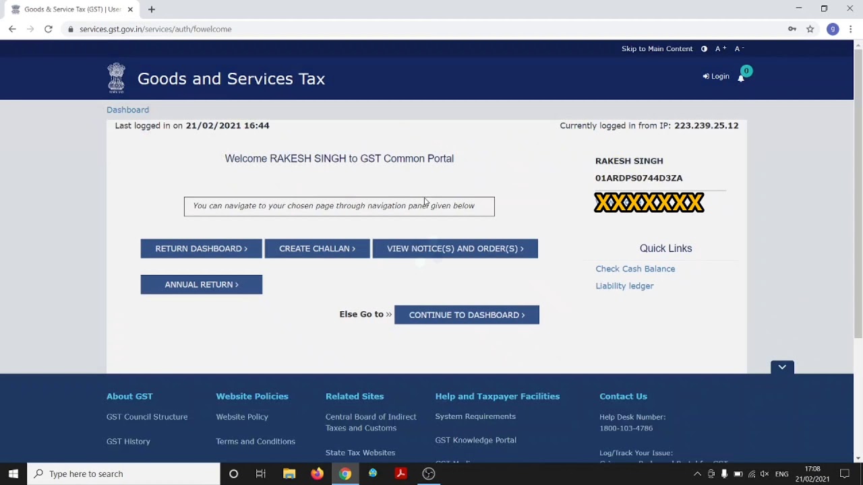
Task: Open the circular recorder app in the taskbar
Action: [429, 474]
